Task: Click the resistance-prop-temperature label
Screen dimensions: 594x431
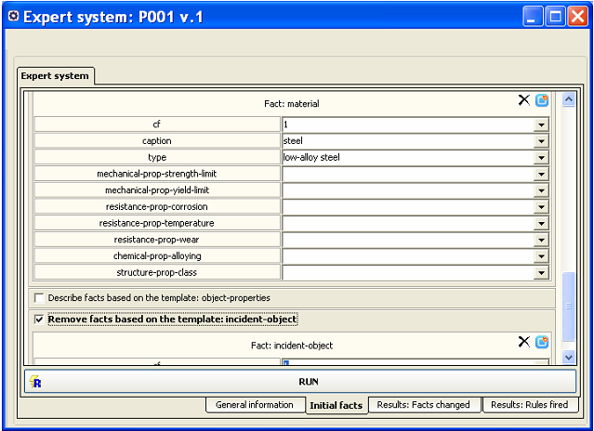Action: tap(157, 223)
